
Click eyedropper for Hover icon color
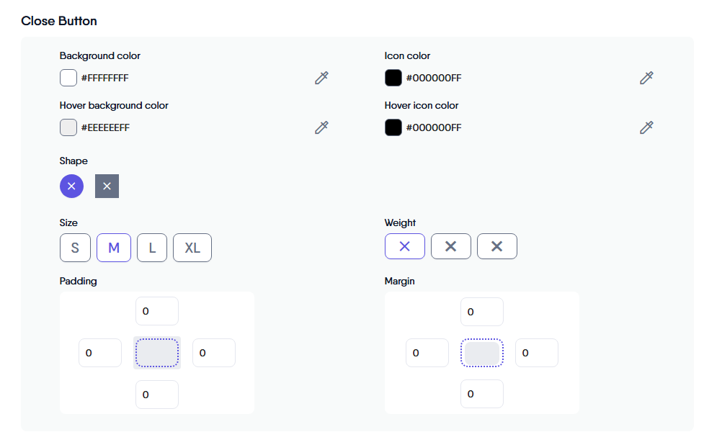pyautogui.click(x=646, y=127)
